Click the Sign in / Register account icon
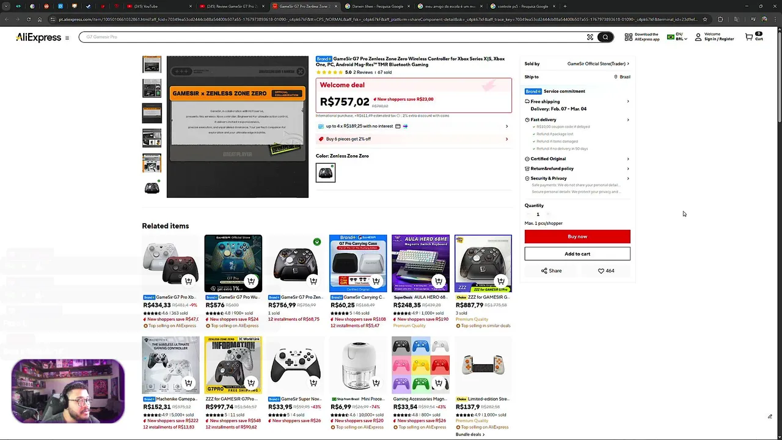The width and height of the screenshot is (782, 440). coord(699,37)
